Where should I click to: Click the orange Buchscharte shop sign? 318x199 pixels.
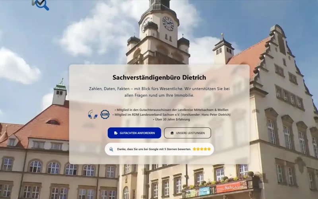[231, 186]
